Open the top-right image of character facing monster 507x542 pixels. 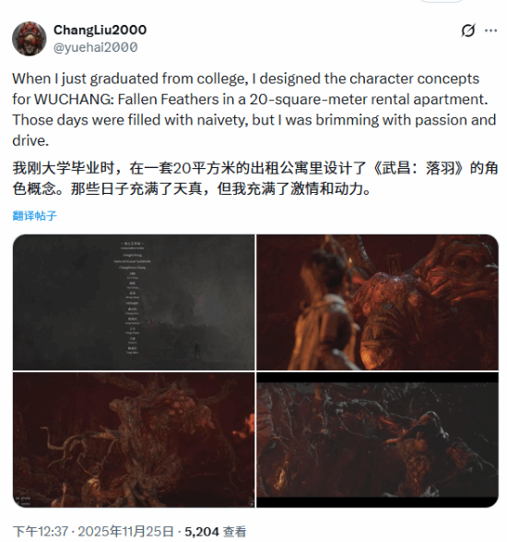click(377, 302)
